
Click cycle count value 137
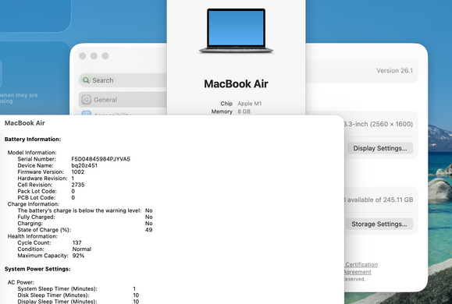point(77,242)
